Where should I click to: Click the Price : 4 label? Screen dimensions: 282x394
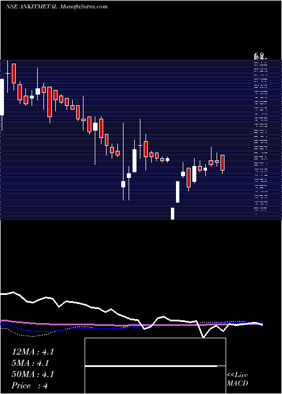point(30,386)
